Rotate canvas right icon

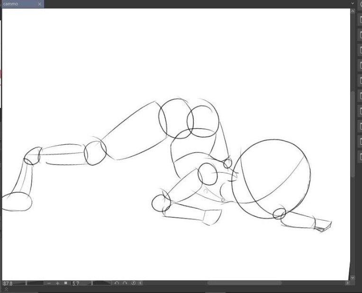point(125,283)
